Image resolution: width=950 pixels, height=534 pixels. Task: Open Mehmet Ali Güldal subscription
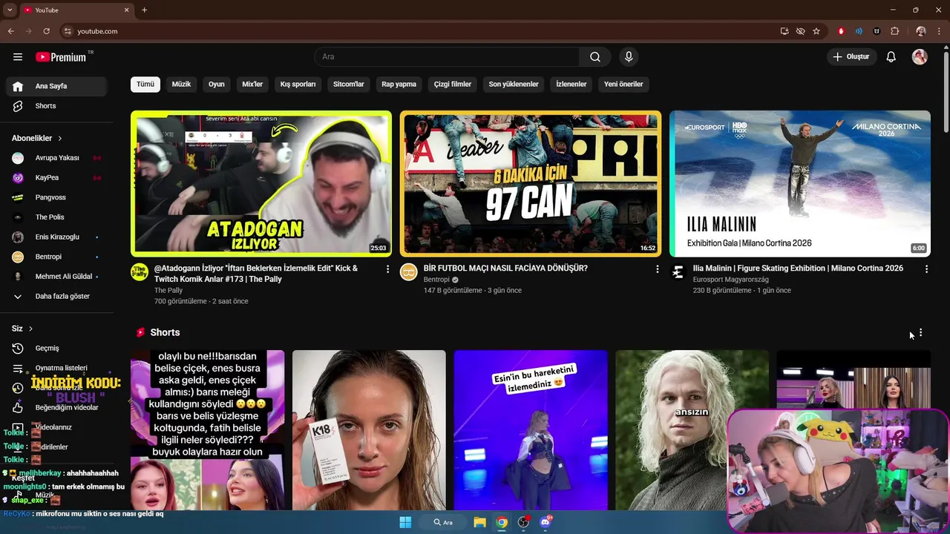pos(56,277)
